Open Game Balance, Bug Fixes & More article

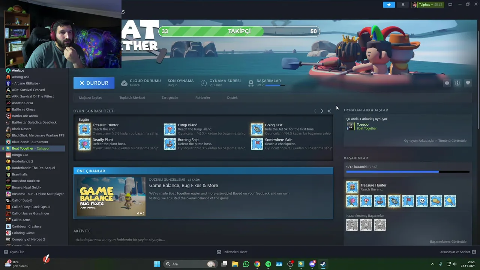coord(183,185)
